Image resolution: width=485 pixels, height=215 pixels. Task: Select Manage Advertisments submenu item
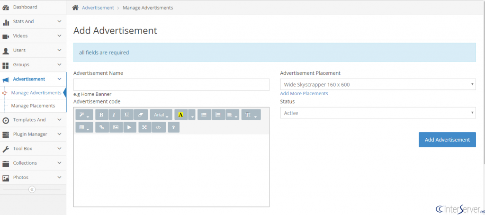[36, 92]
